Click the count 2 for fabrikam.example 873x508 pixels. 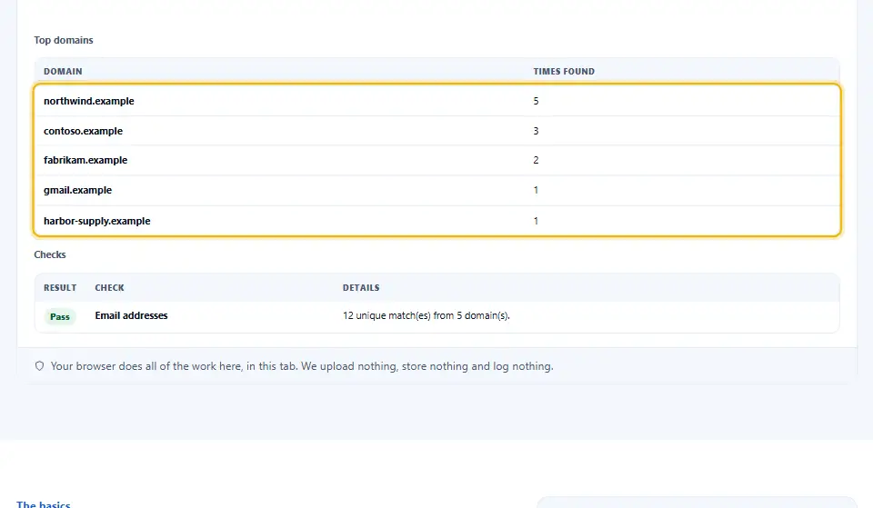[536, 160]
